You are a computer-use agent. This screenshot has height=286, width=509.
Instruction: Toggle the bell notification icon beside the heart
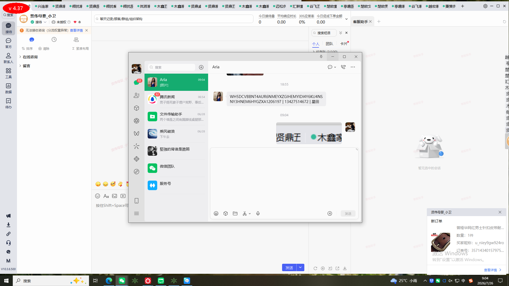80,22
